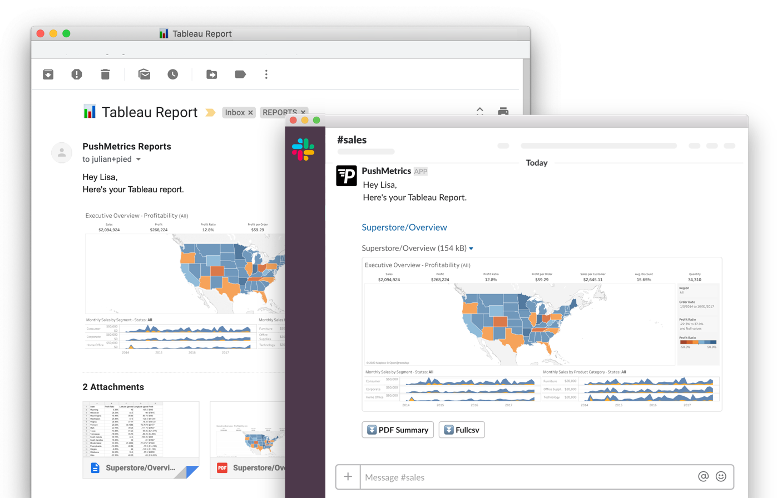Click the PushMetrics Reports sender avatar
This screenshot has width=777, height=498.
62,153
